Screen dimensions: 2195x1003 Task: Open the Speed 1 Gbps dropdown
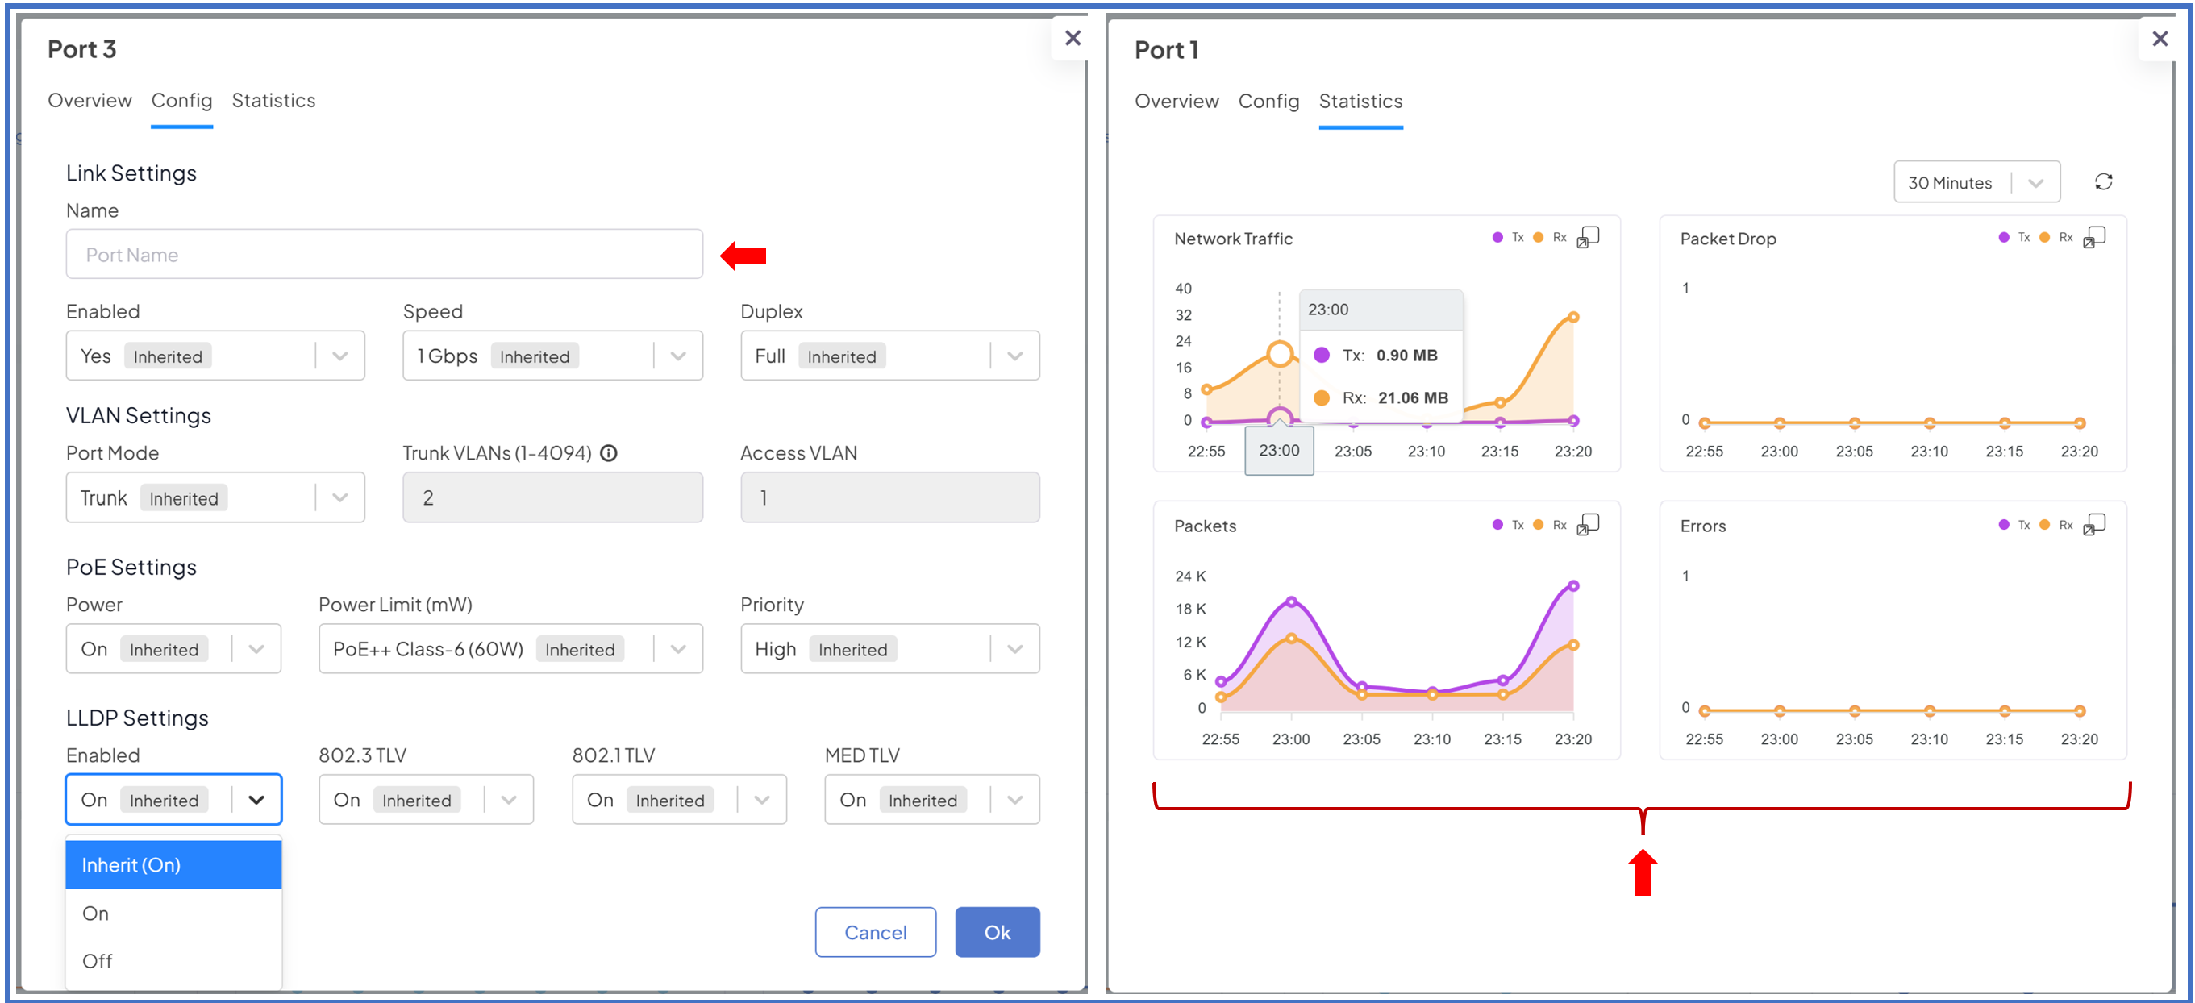click(x=552, y=356)
